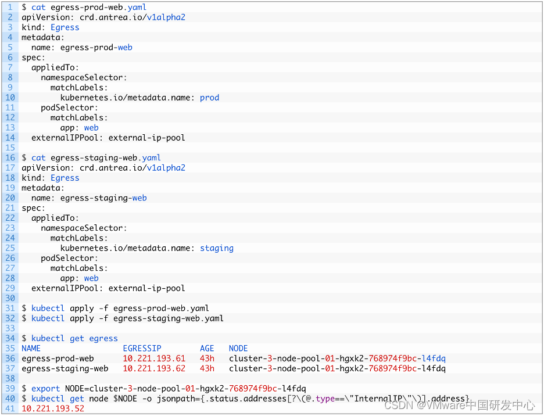Screen dimensions: 544x416
Task: Click 'matchLabels:' on line 12
Action: [x=79, y=117]
